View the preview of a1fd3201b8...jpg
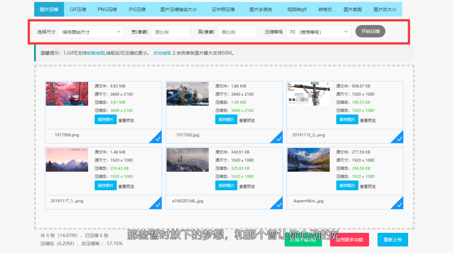453x253 pixels. tap(247, 187)
